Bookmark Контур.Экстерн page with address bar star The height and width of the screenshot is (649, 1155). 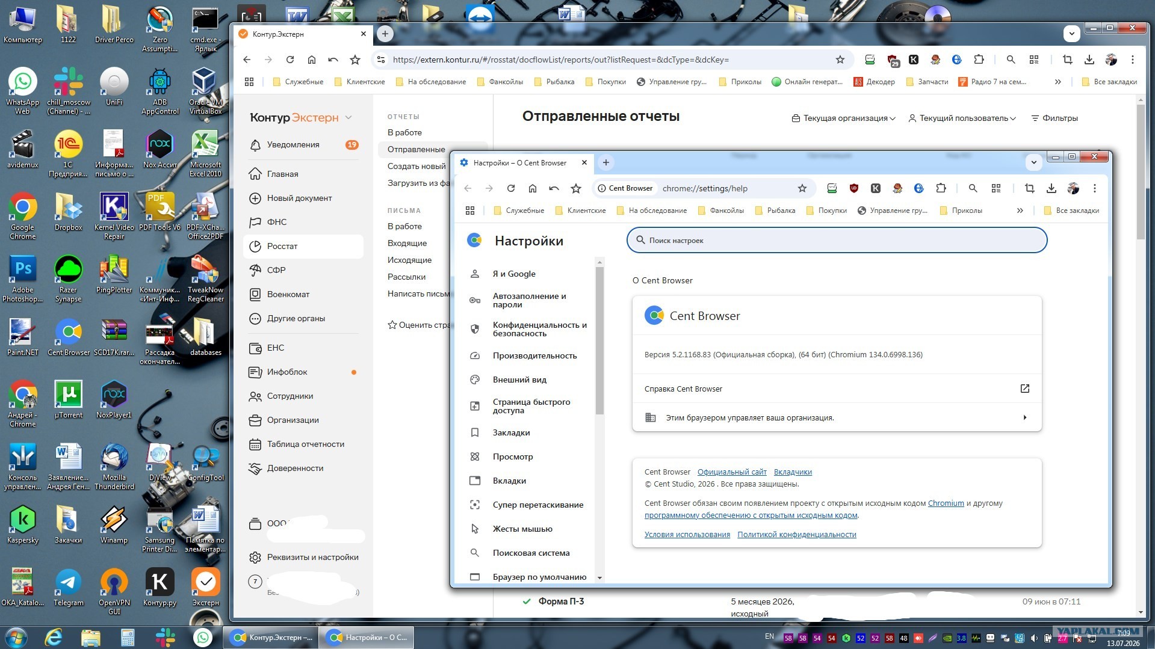(840, 60)
